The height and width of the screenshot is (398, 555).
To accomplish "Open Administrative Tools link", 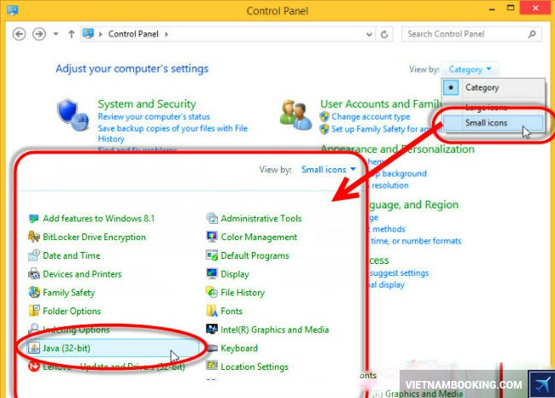I will tap(260, 219).
